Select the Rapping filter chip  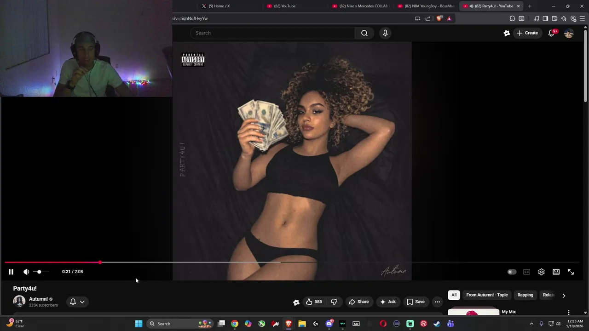[525, 295]
